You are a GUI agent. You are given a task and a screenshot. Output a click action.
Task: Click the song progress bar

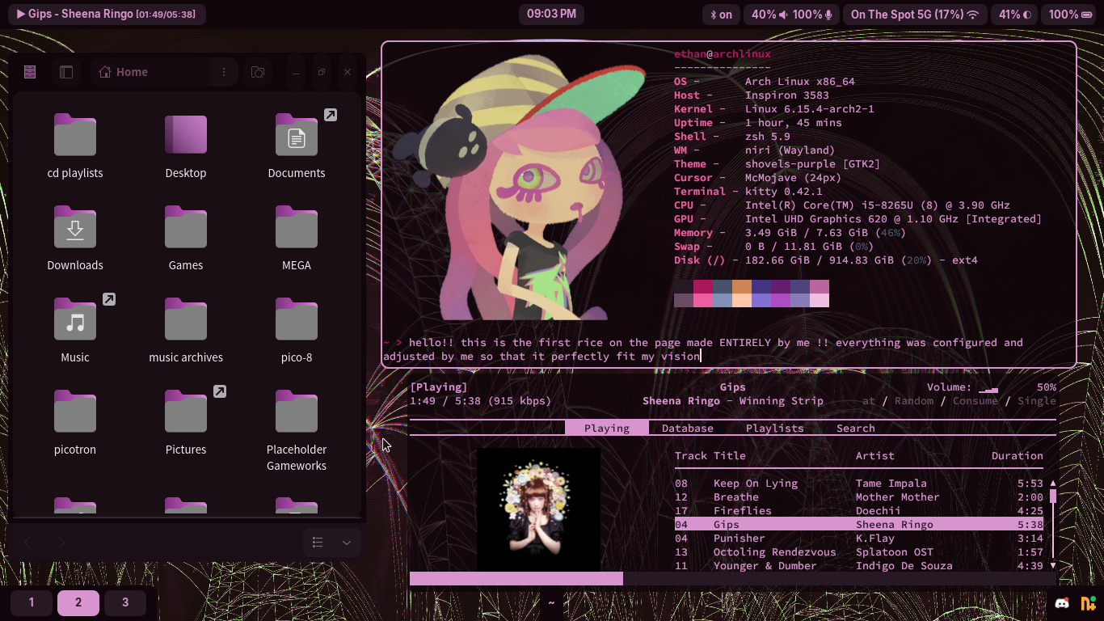pyautogui.click(x=733, y=578)
